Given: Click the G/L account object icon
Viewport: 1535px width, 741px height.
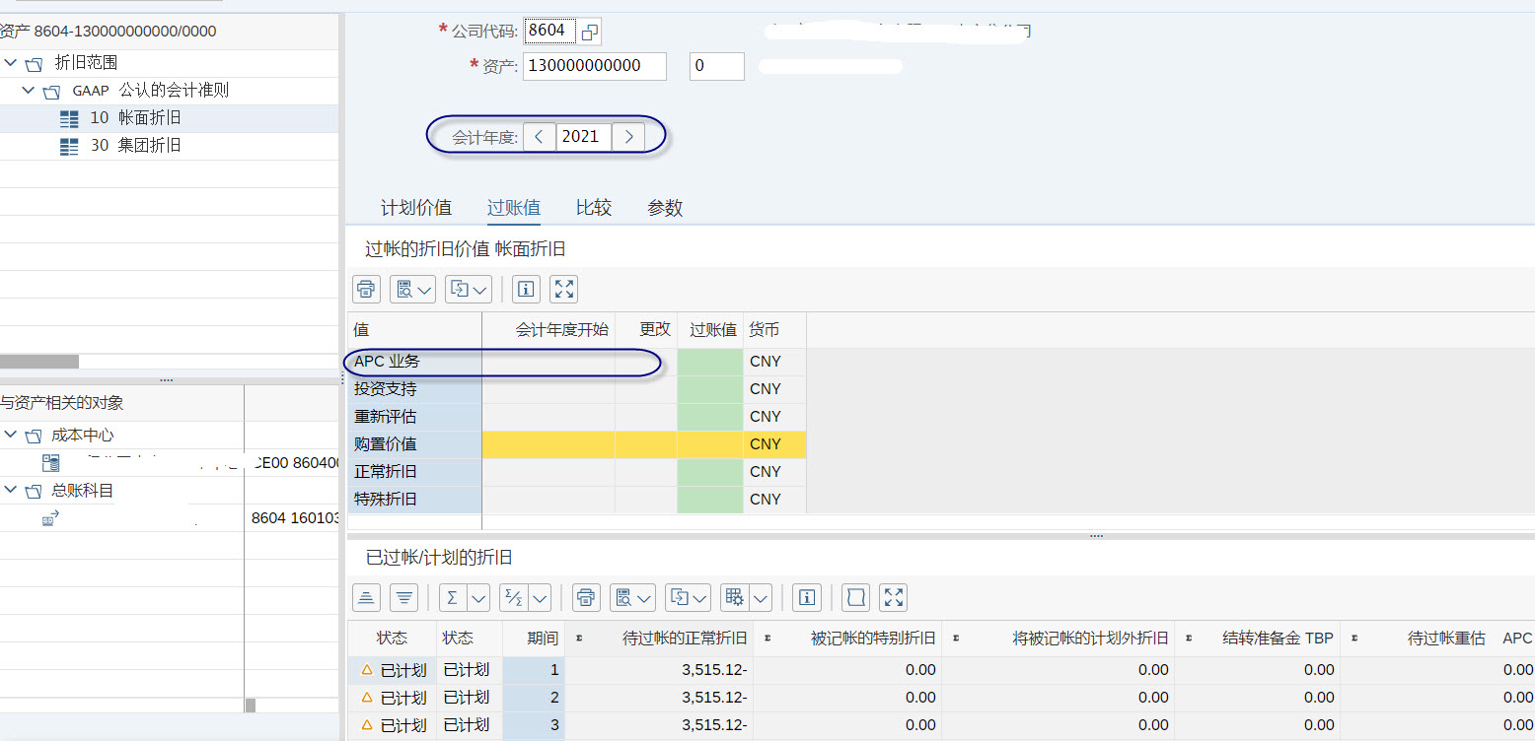Looking at the screenshot, I should (51, 517).
